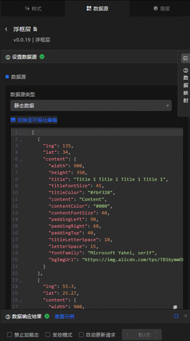The height and width of the screenshot is (341, 190).
Task: Switch to the 高级 tab
Action: click(x=161, y=8)
